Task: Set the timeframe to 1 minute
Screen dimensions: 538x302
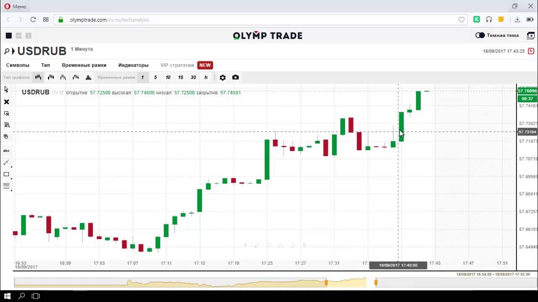Action: (x=142, y=77)
